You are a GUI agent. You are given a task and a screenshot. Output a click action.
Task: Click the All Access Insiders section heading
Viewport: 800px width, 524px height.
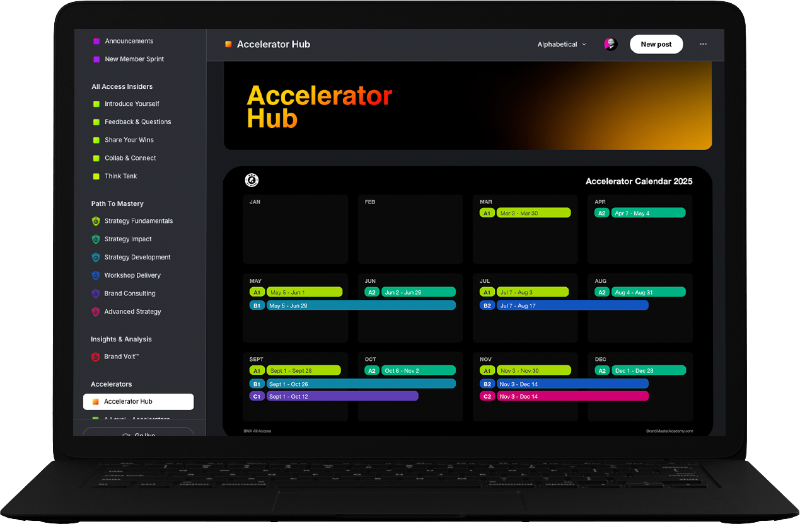pos(122,86)
